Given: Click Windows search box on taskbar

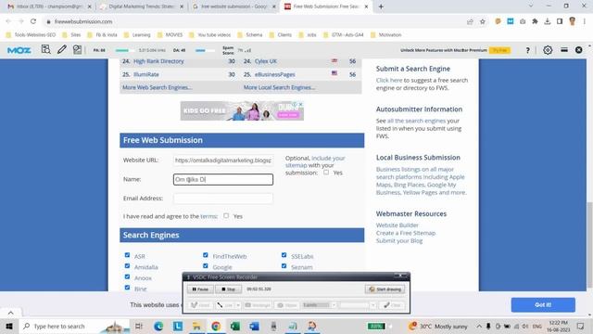Looking at the screenshot, I should tap(75, 326).
